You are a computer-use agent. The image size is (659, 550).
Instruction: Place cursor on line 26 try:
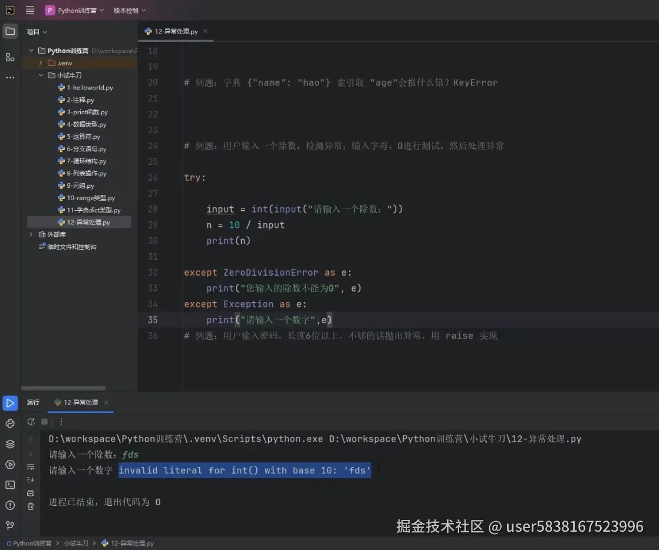pyautogui.click(x=195, y=178)
